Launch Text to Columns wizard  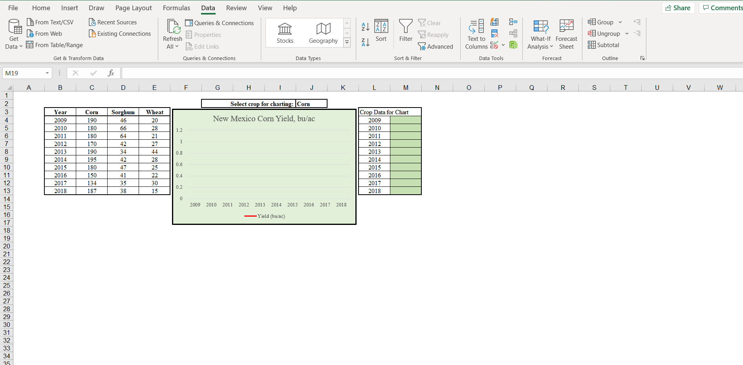tap(476, 35)
